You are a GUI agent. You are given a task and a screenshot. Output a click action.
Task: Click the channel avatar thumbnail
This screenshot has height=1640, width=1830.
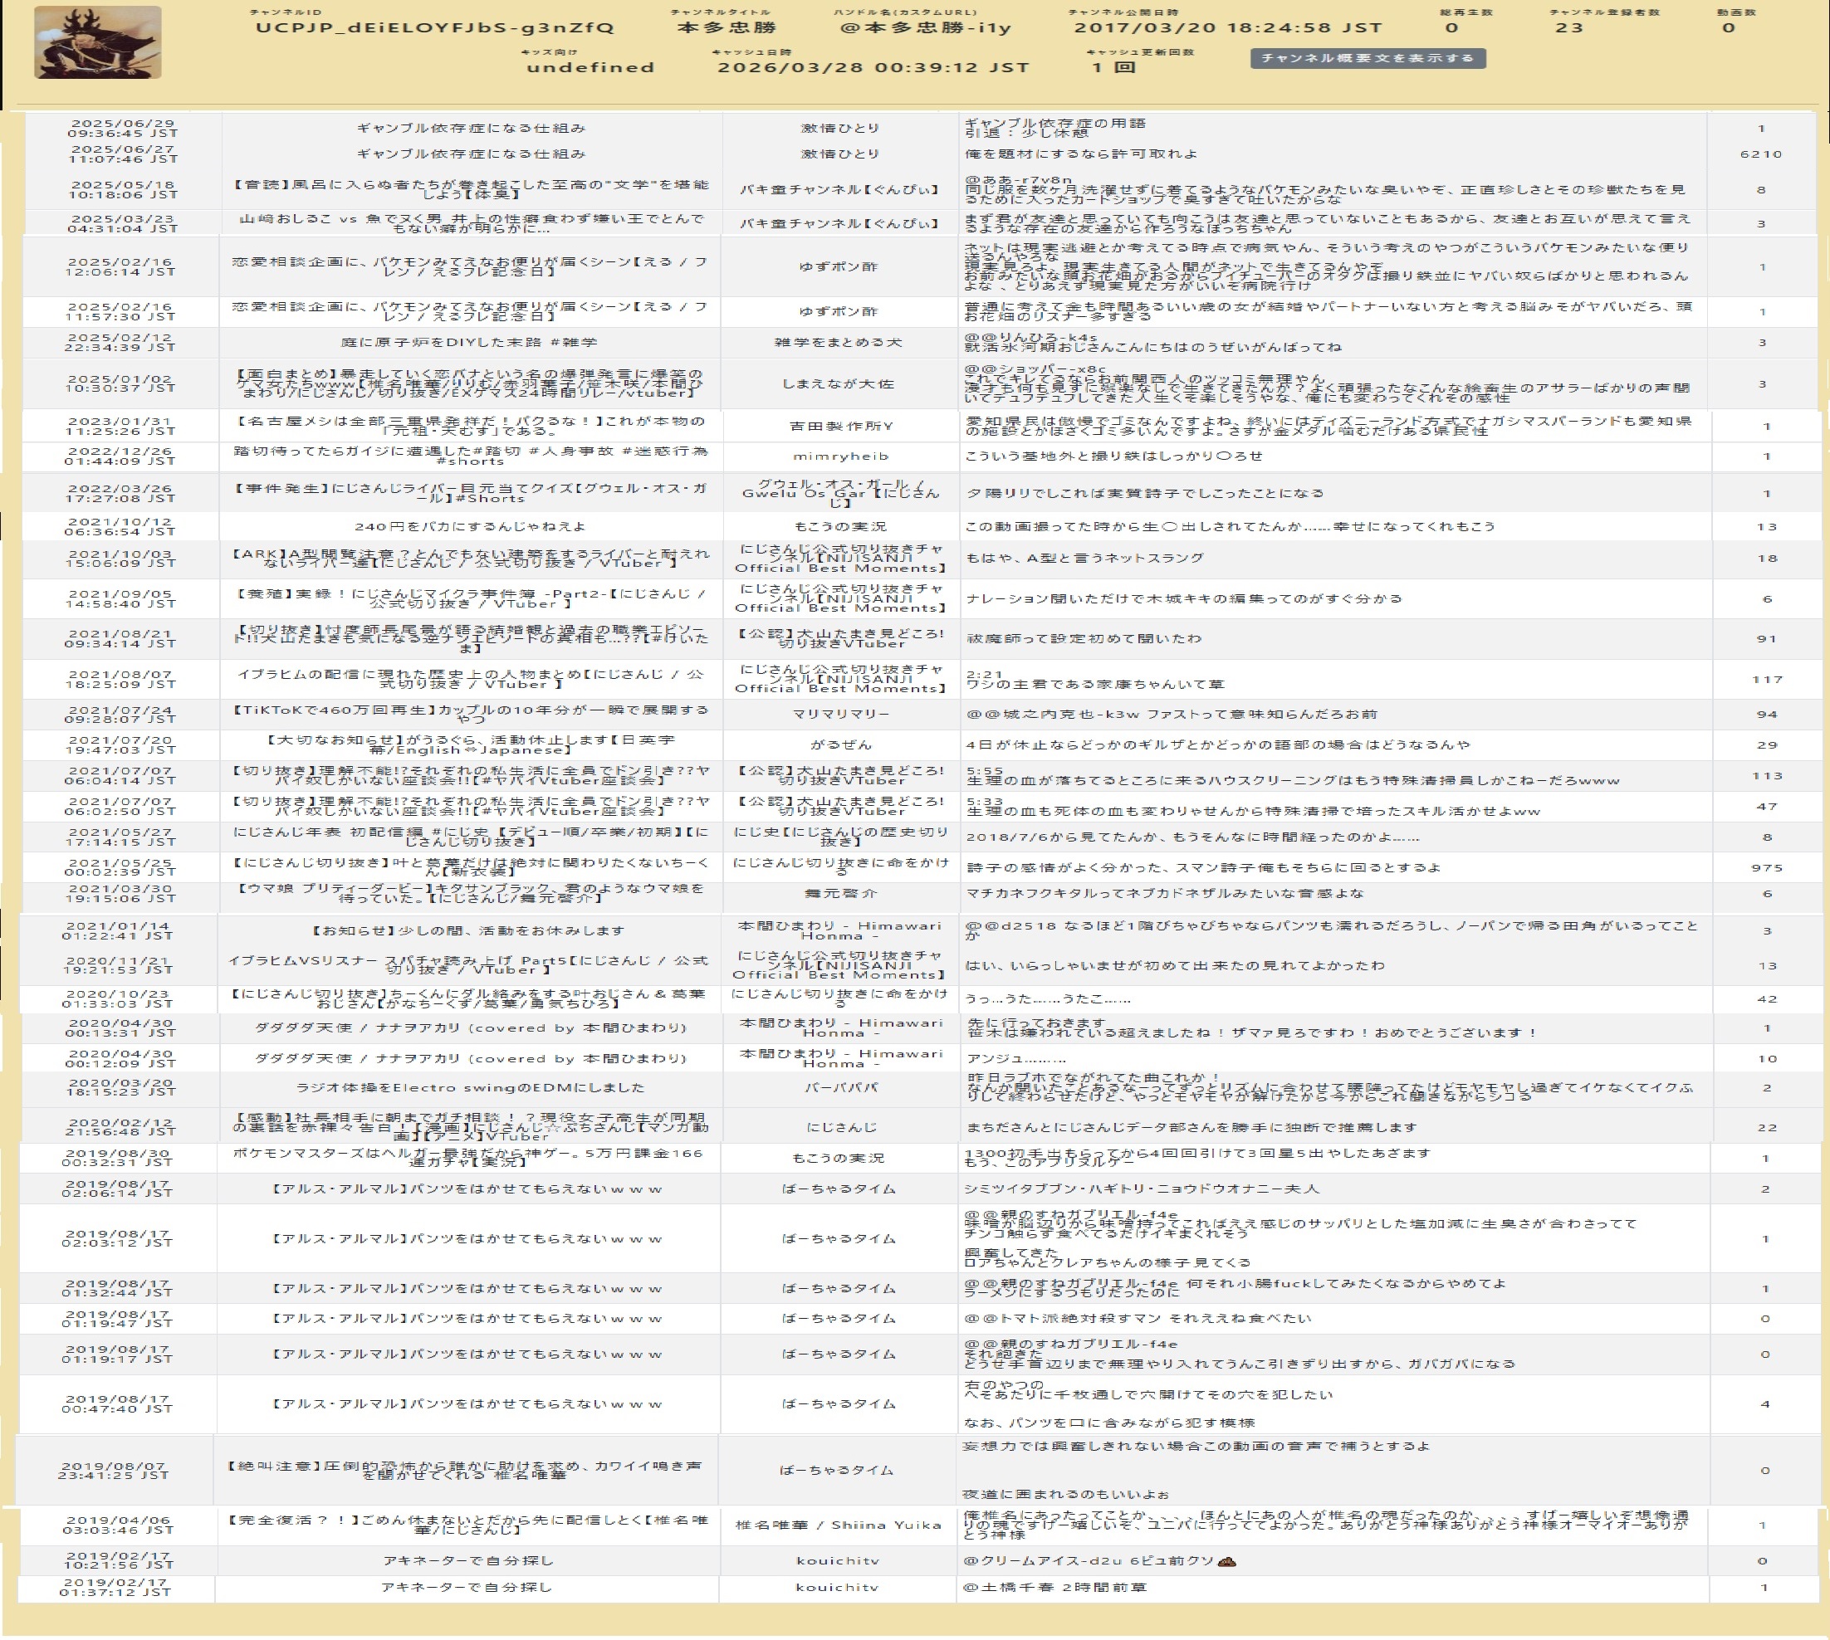click(97, 42)
